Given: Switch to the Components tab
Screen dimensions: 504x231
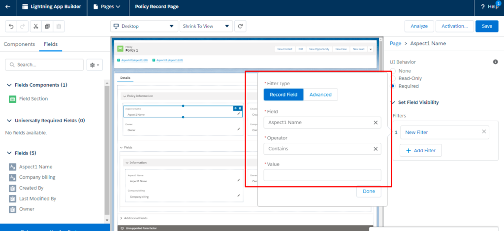Looking at the screenshot, I should (x=19, y=44).
